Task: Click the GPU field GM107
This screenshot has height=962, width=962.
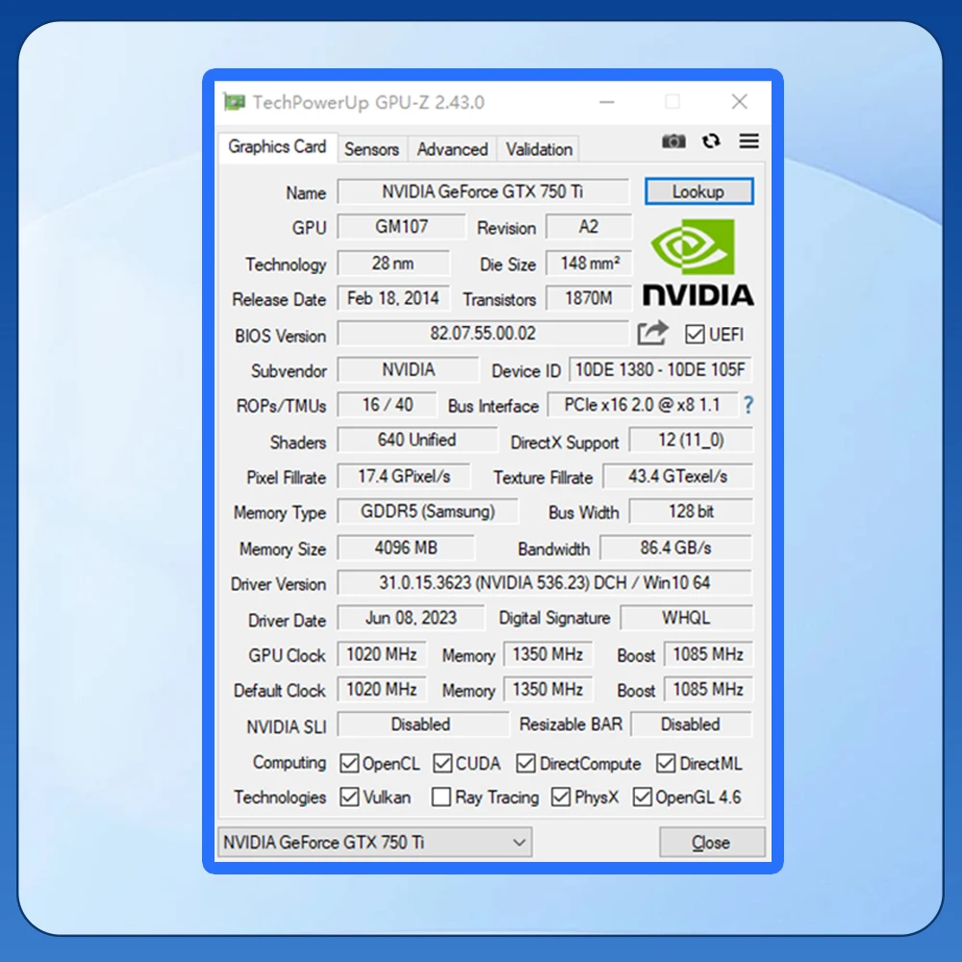Action: [x=401, y=226]
